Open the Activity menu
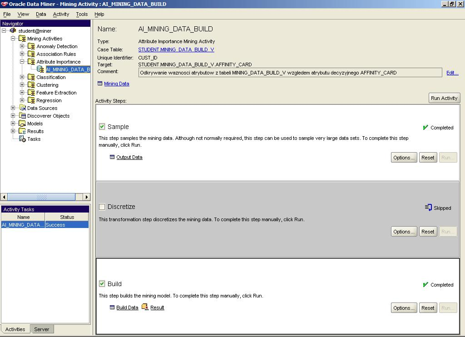The image size is (465, 337). point(61,14)
